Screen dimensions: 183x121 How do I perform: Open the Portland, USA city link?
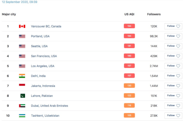click(x=40, y=36)
